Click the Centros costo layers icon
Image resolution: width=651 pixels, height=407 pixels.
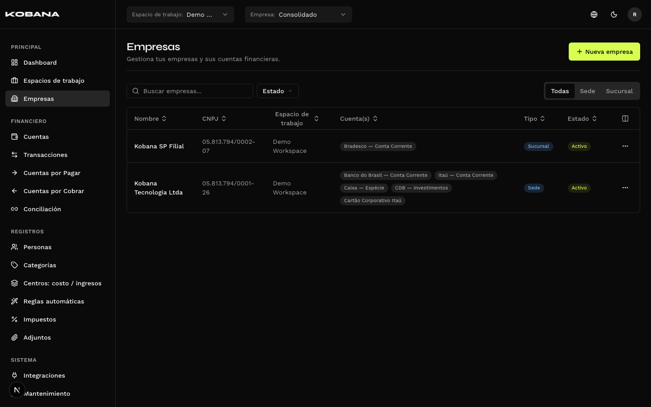(14, 283)
